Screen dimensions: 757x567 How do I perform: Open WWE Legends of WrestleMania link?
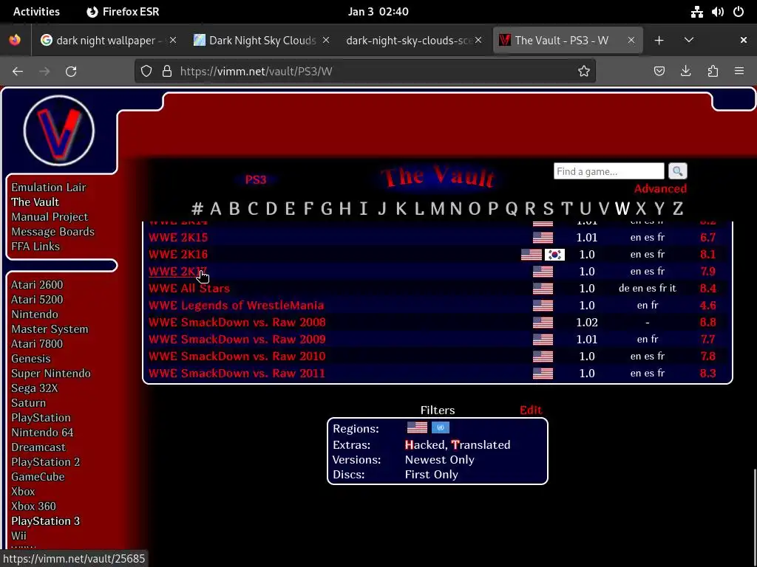(236, 305)
